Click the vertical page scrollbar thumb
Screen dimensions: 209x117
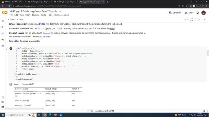tap(208, 53)
